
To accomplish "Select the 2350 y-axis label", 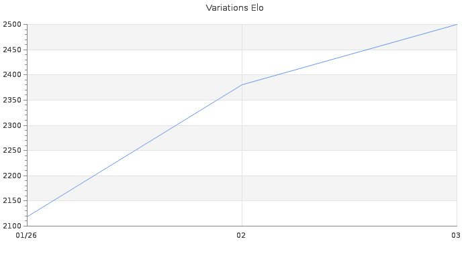I will (11, 100).
